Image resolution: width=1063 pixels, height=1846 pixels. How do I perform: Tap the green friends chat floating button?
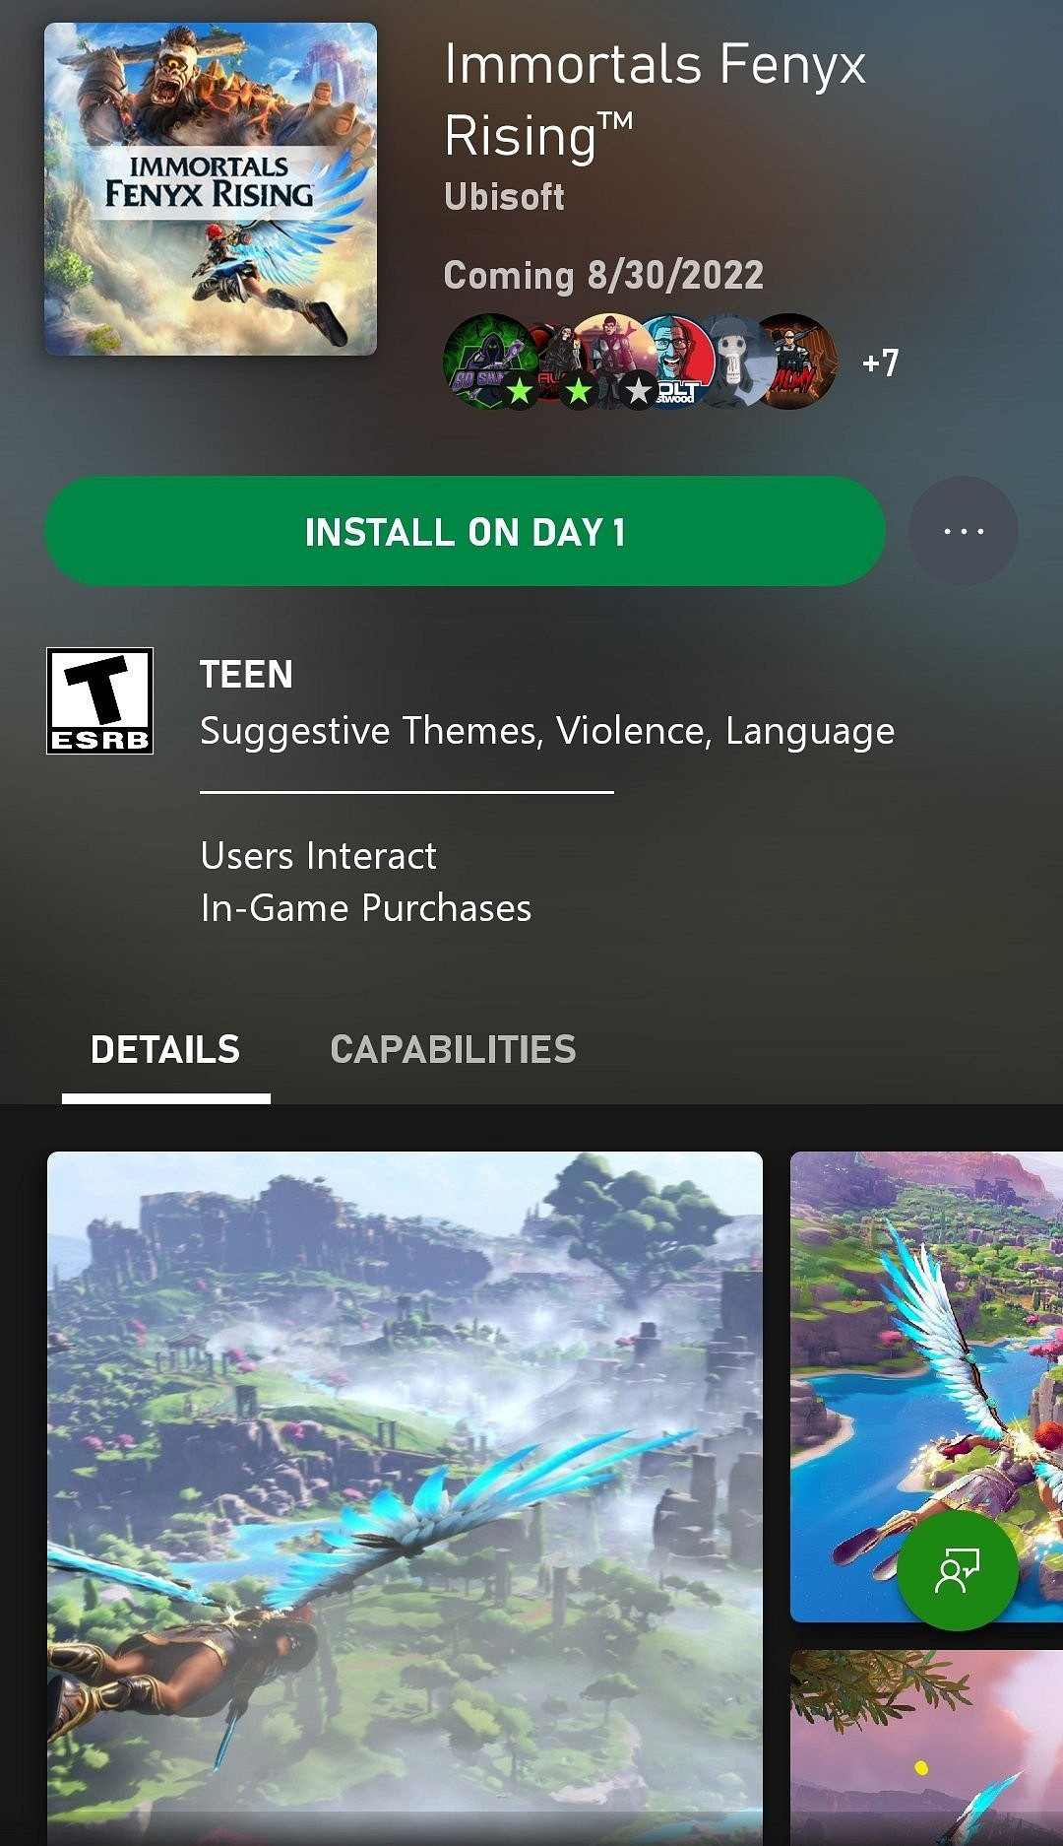pos(957,1570)
